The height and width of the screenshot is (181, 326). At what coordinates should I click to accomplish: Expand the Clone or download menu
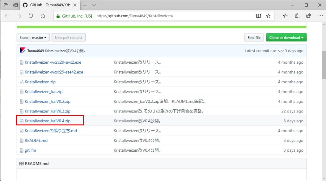pyautogui.click(x=286, y=38)
